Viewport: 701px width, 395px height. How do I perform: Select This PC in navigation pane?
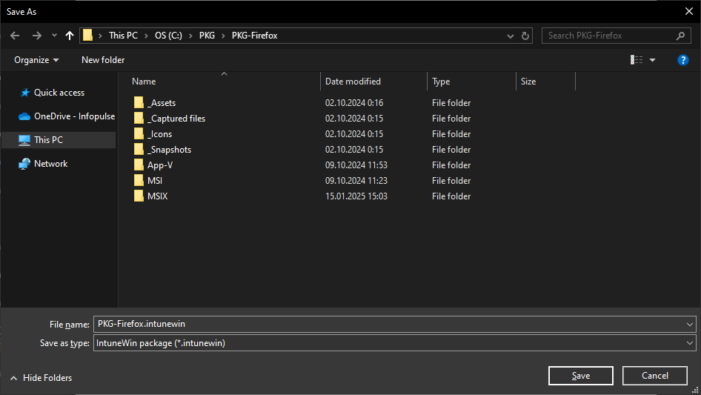pyautogui.click(x=48, y=140)
